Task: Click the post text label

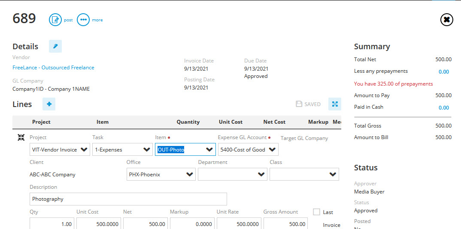Action: pos(68,20)
